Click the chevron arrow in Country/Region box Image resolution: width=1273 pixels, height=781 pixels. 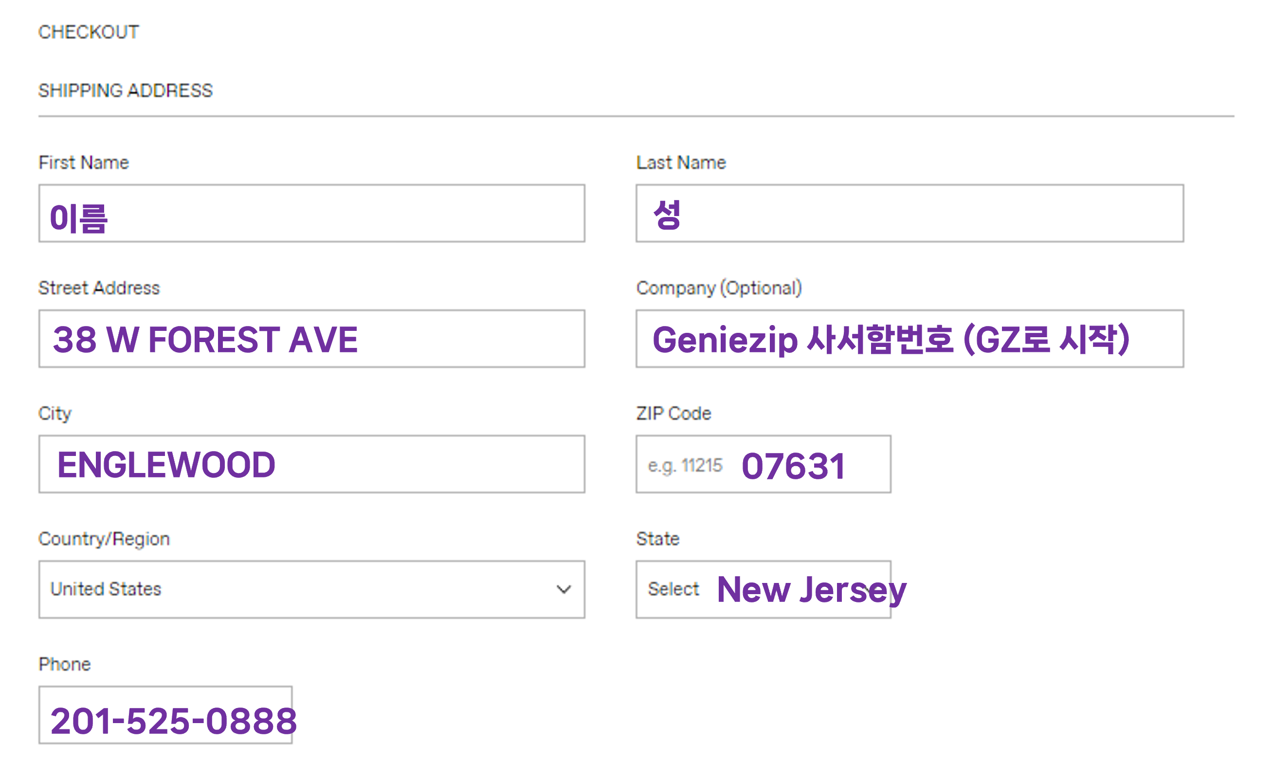pyautogui.click(x=563, y=589)
